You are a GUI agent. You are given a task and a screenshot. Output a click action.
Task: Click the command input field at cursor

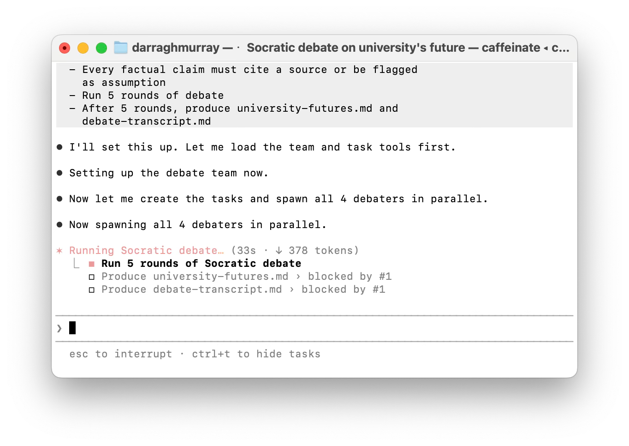[314, 328]
